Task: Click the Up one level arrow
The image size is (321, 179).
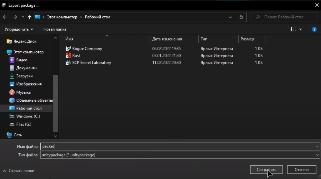Action: tap(30, 17)
